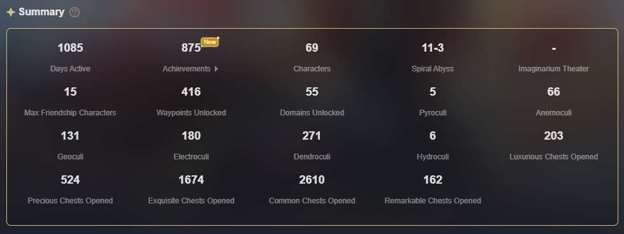
Task: Click the Max Friendship Characters stat
Action: 70,101
